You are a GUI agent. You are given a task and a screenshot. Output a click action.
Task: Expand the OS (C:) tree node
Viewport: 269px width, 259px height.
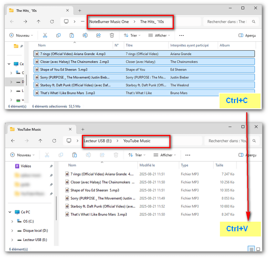point(12,221)
